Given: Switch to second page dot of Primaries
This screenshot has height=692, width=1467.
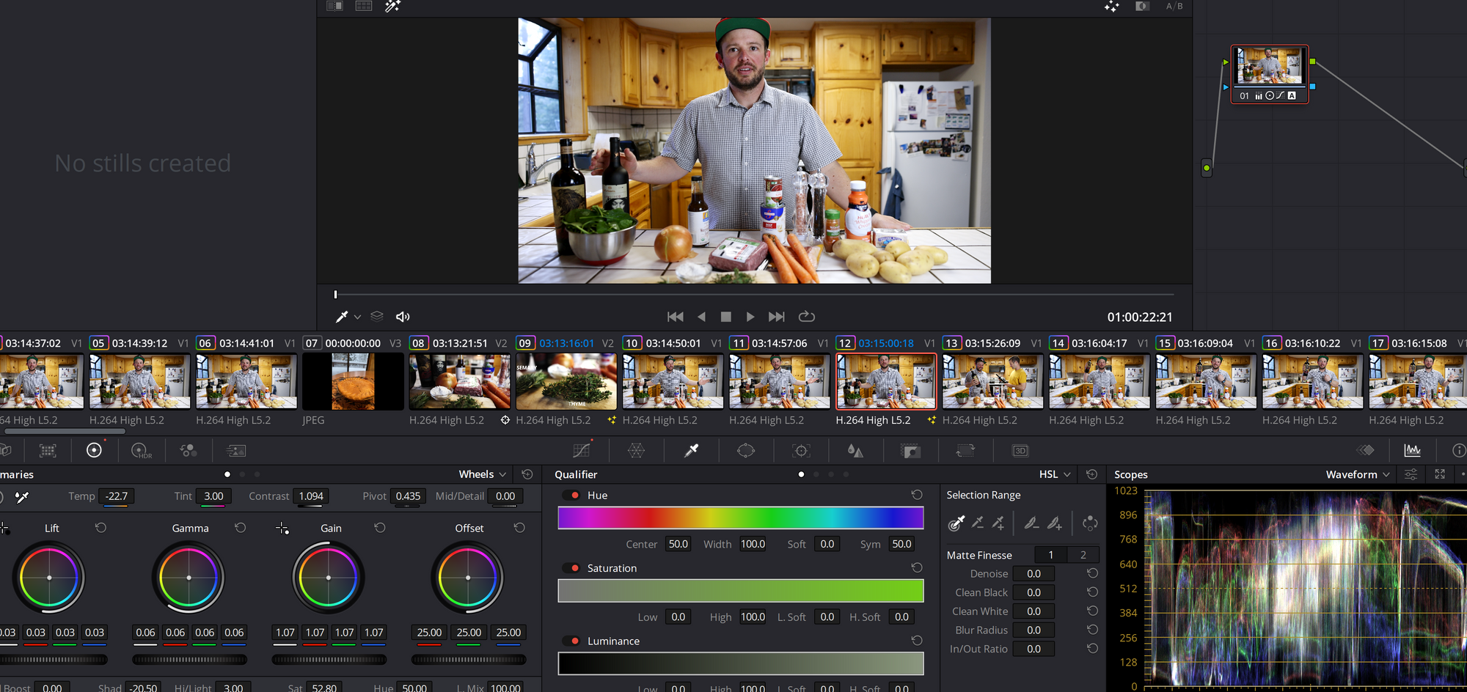Looking at the screenshot, I should point(242,474).
